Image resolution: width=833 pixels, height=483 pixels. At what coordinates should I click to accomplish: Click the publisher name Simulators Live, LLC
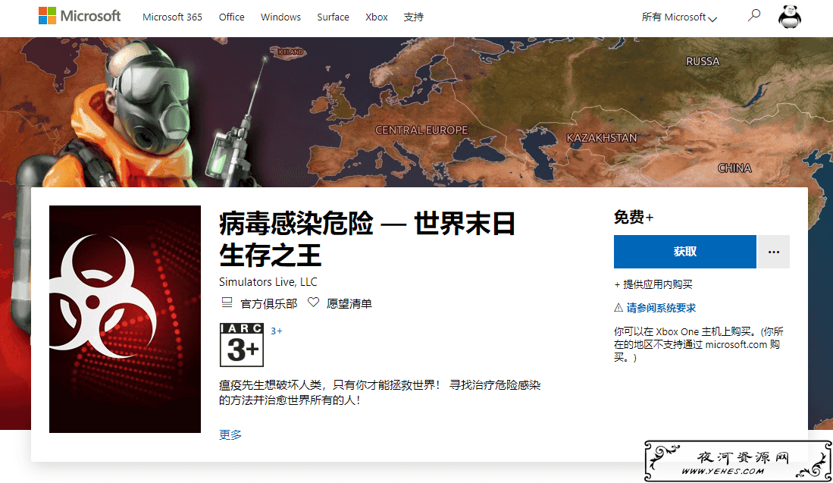268,281
